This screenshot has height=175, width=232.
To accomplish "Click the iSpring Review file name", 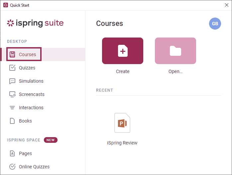I will [122, 143].
